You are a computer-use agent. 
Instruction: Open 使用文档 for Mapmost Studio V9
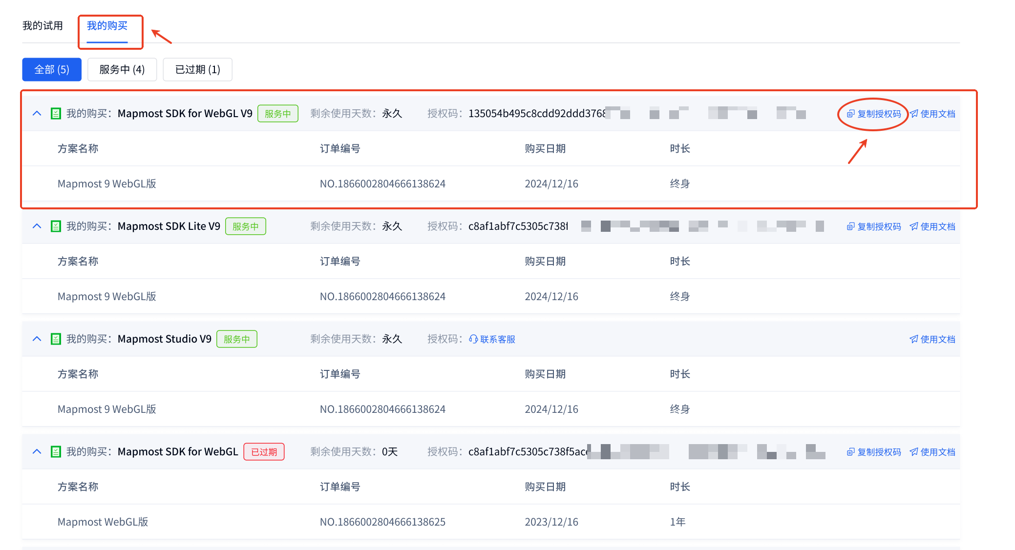(x=932, y=339)
